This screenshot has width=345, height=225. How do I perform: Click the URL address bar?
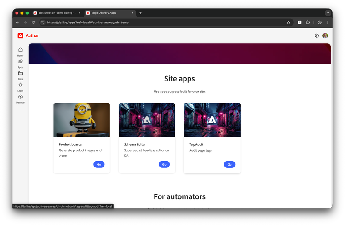point(161,22)
